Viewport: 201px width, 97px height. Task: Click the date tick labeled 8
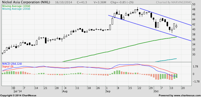click(x=118, y=88)
